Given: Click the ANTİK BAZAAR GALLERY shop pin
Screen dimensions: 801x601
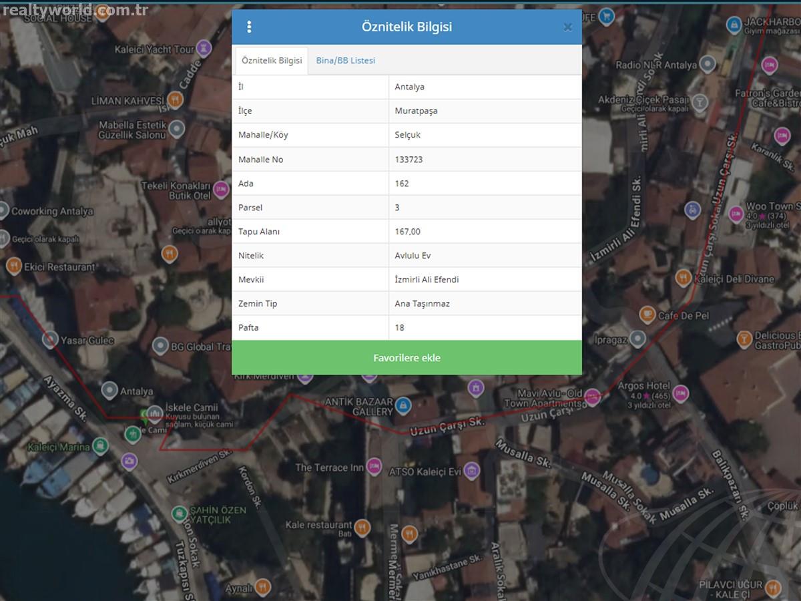Looking at the screenshot, I should pyautogui.click(x=403, y=405).
